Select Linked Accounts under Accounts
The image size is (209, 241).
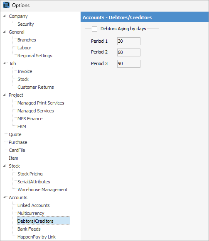click(x=34, y=205)
